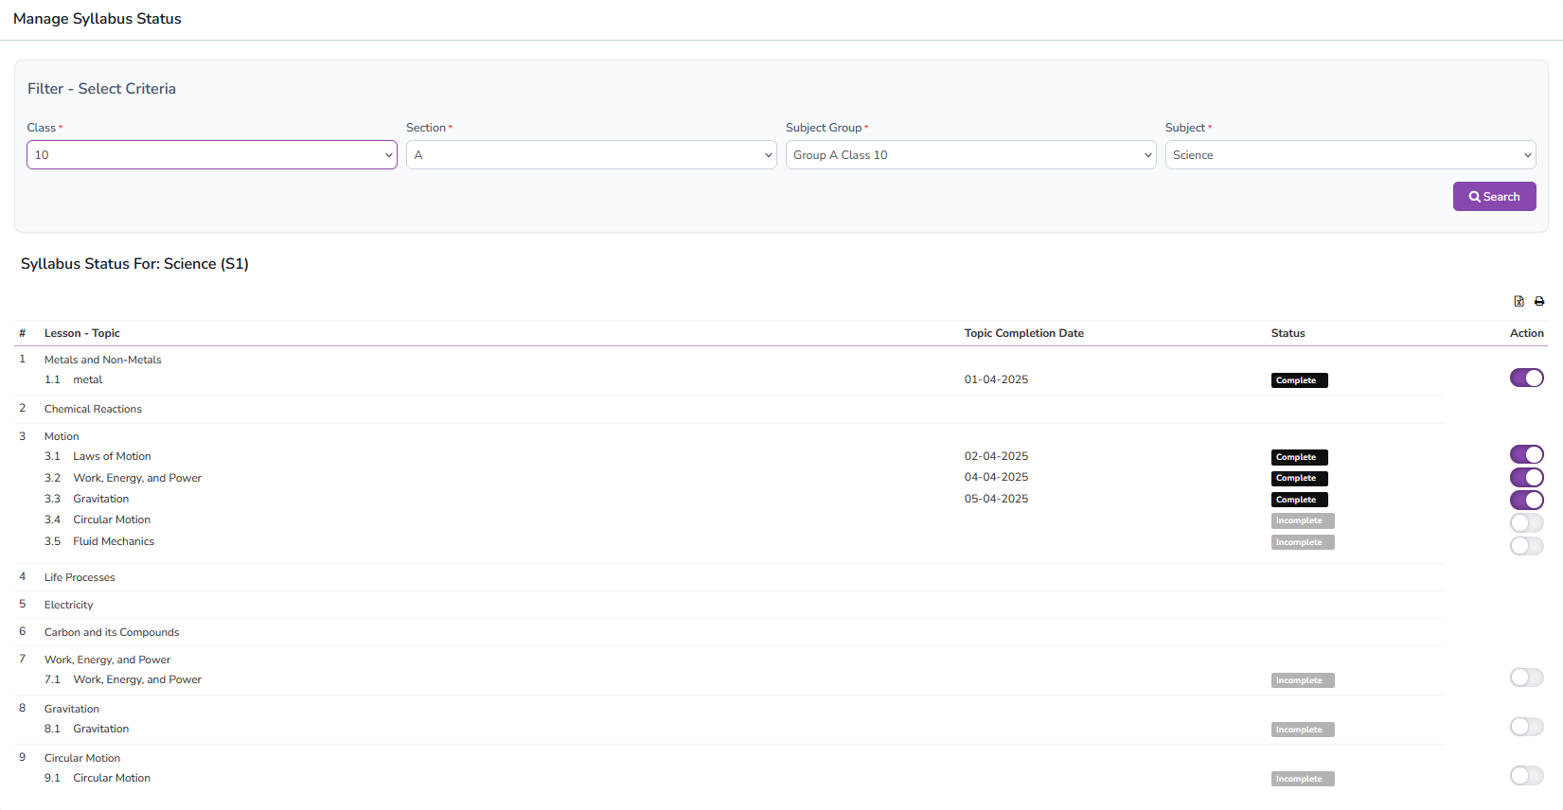The image size is (1563, 810).
Task: Toggle off the 1.1 metal topic status
Action: click(1526, 379)
